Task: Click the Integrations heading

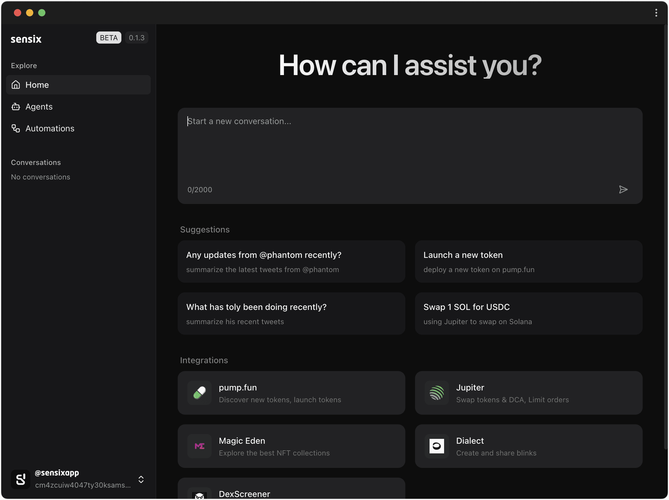Action: pos(204,360)
